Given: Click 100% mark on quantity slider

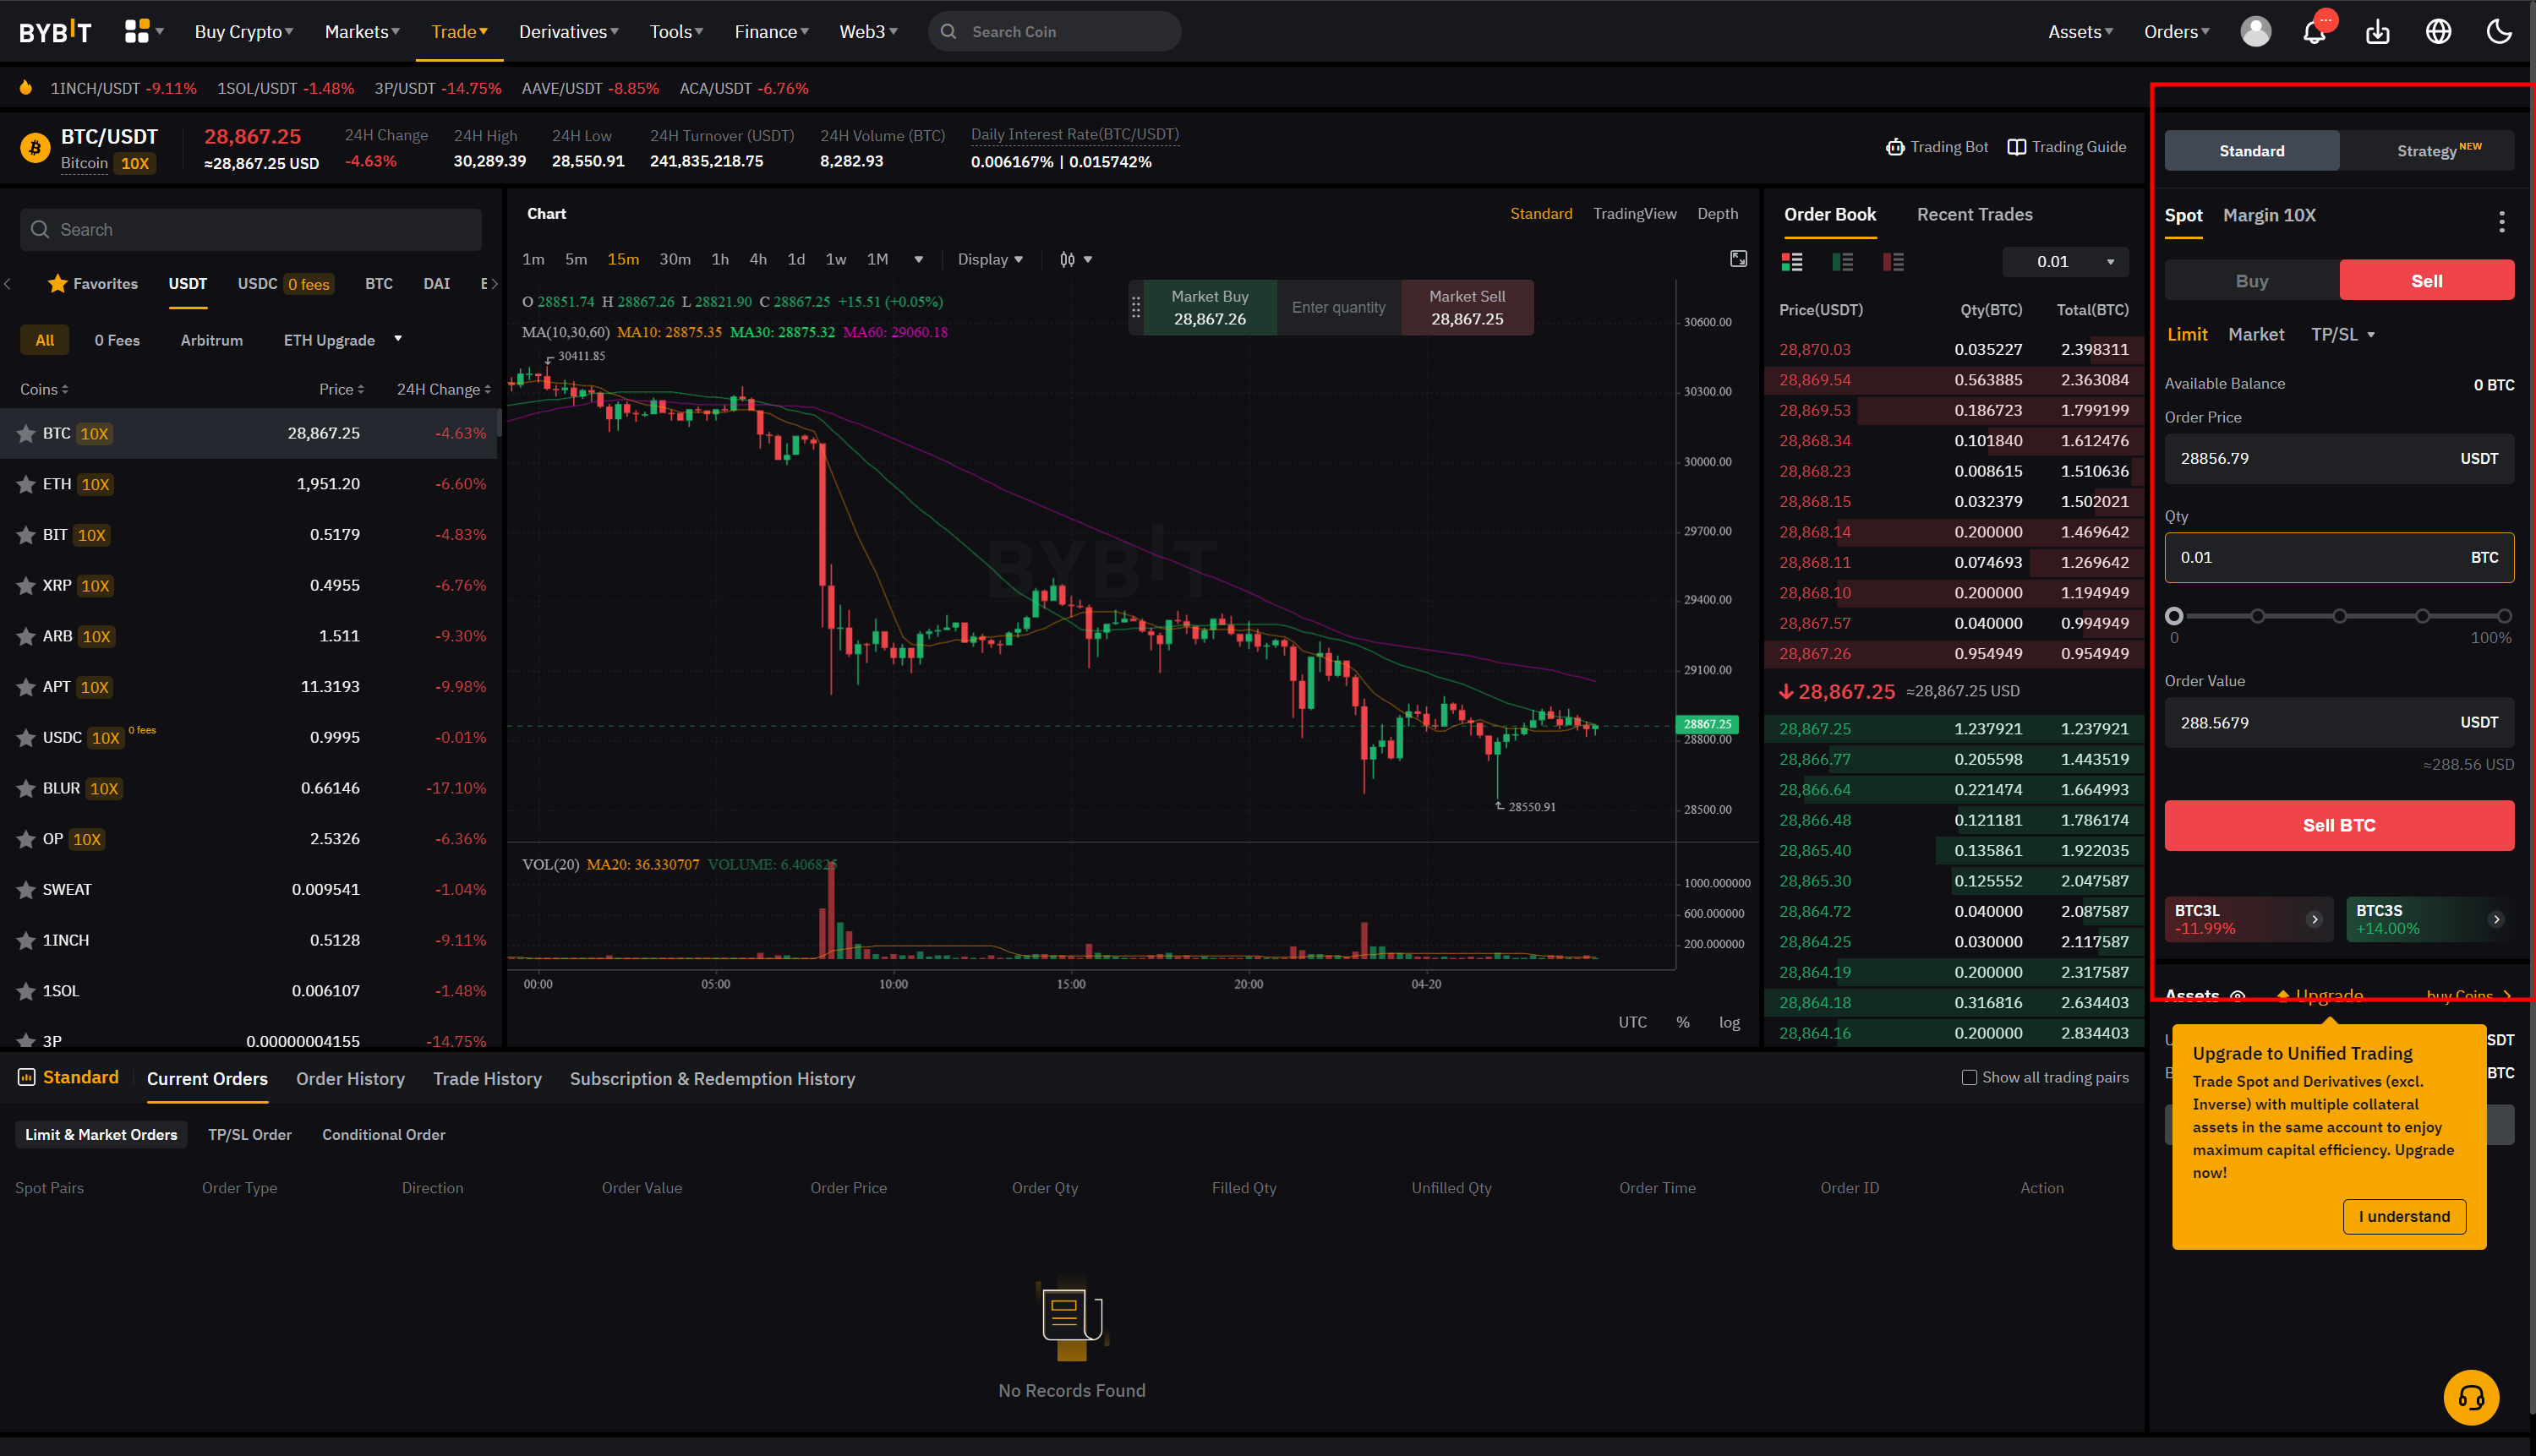Looking at the screenshot, I should [x=2503, y=616].
